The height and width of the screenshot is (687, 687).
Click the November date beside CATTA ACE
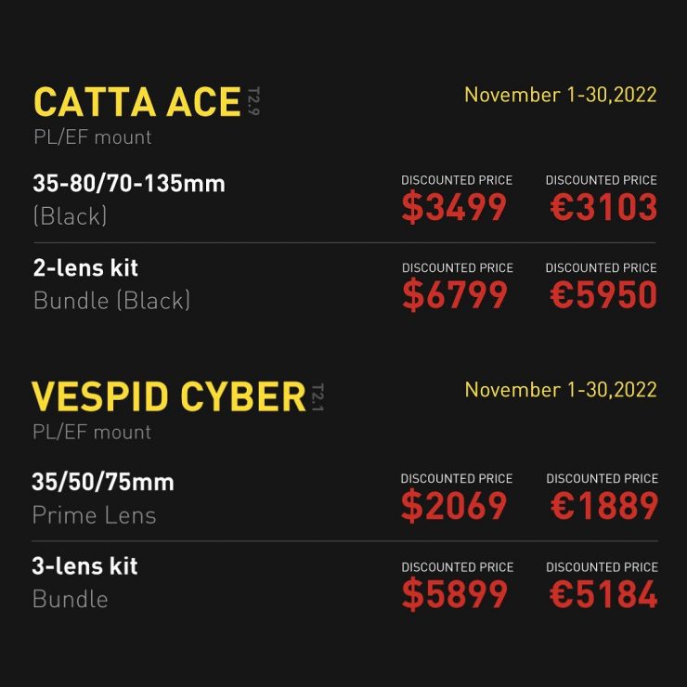[x=560, y=95]
